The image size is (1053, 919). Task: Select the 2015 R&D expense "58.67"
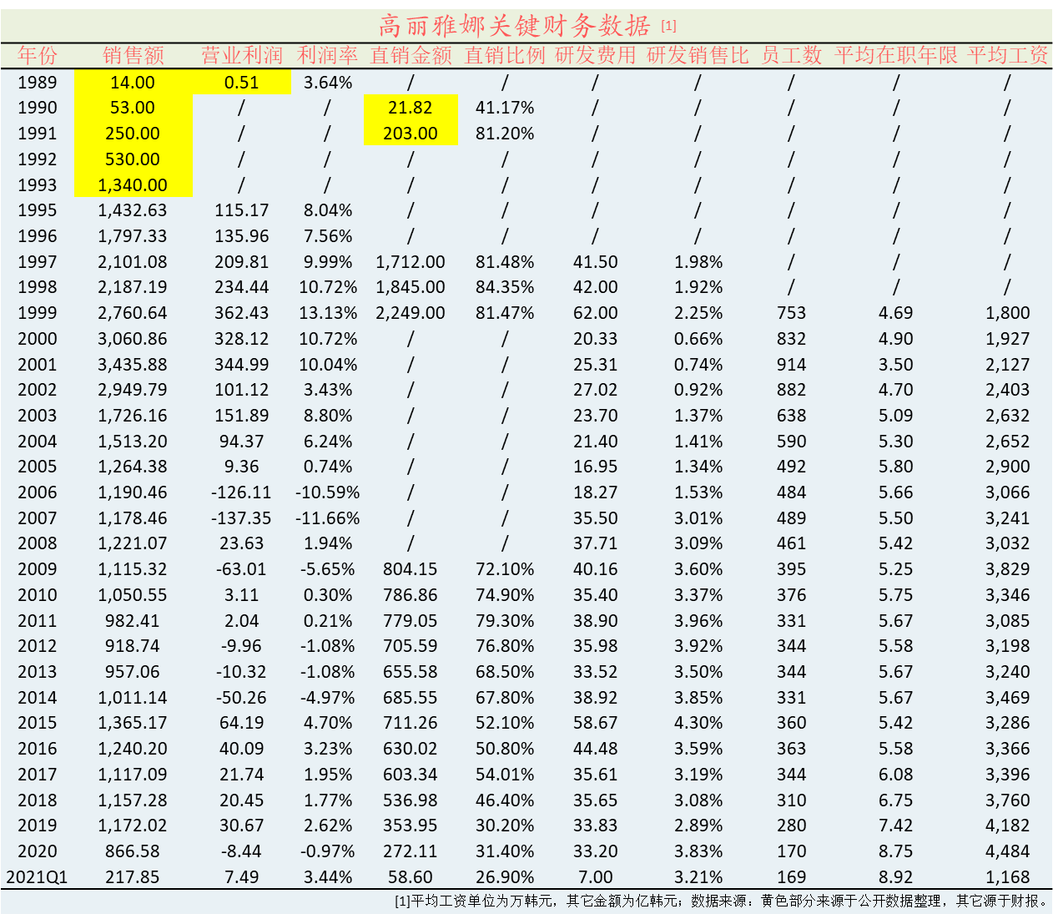(x=596, y=723)
